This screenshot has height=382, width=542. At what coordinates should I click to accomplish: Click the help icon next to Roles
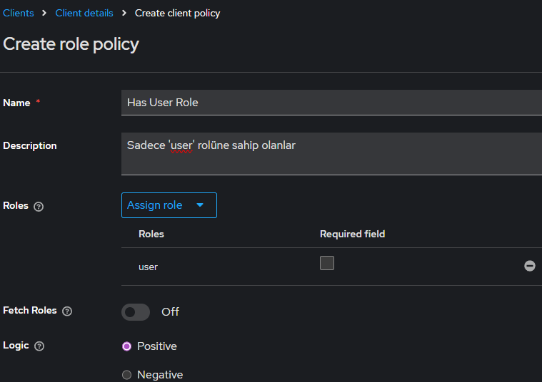[x=39, y=206]
